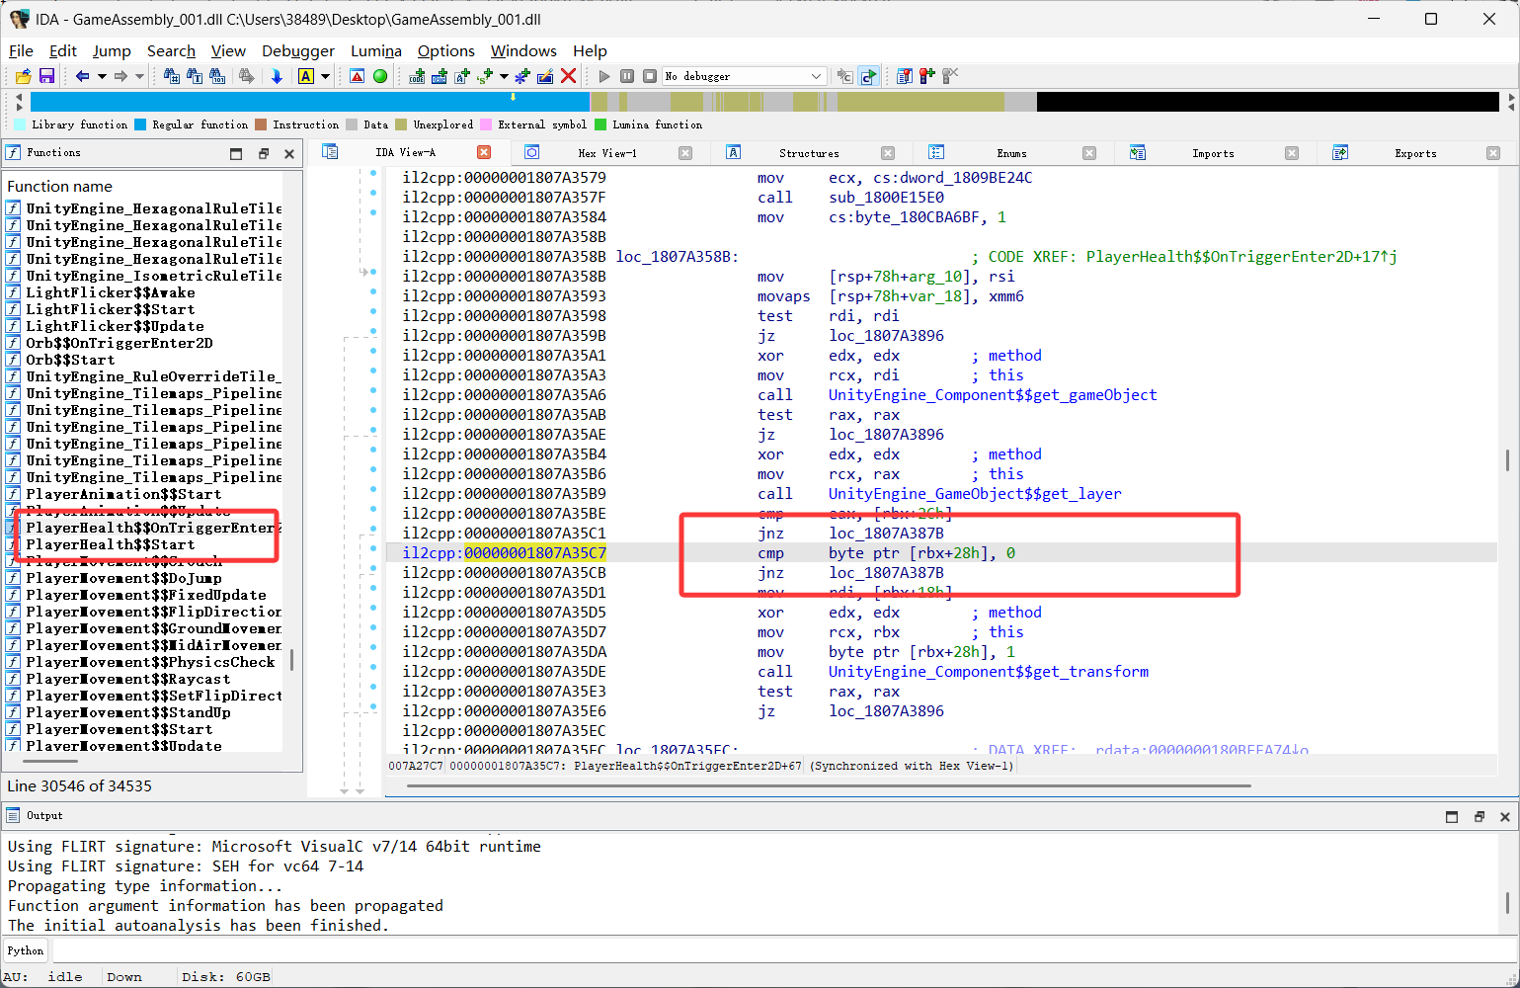Close the IDA View-A tab
The image size is (1520, 988).
484,152
